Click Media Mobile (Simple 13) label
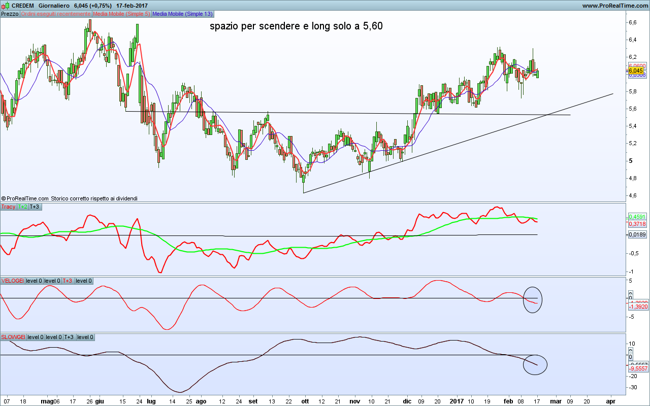Image resolution: width=650 pixels, height=406 pixels. coord(182,14)
